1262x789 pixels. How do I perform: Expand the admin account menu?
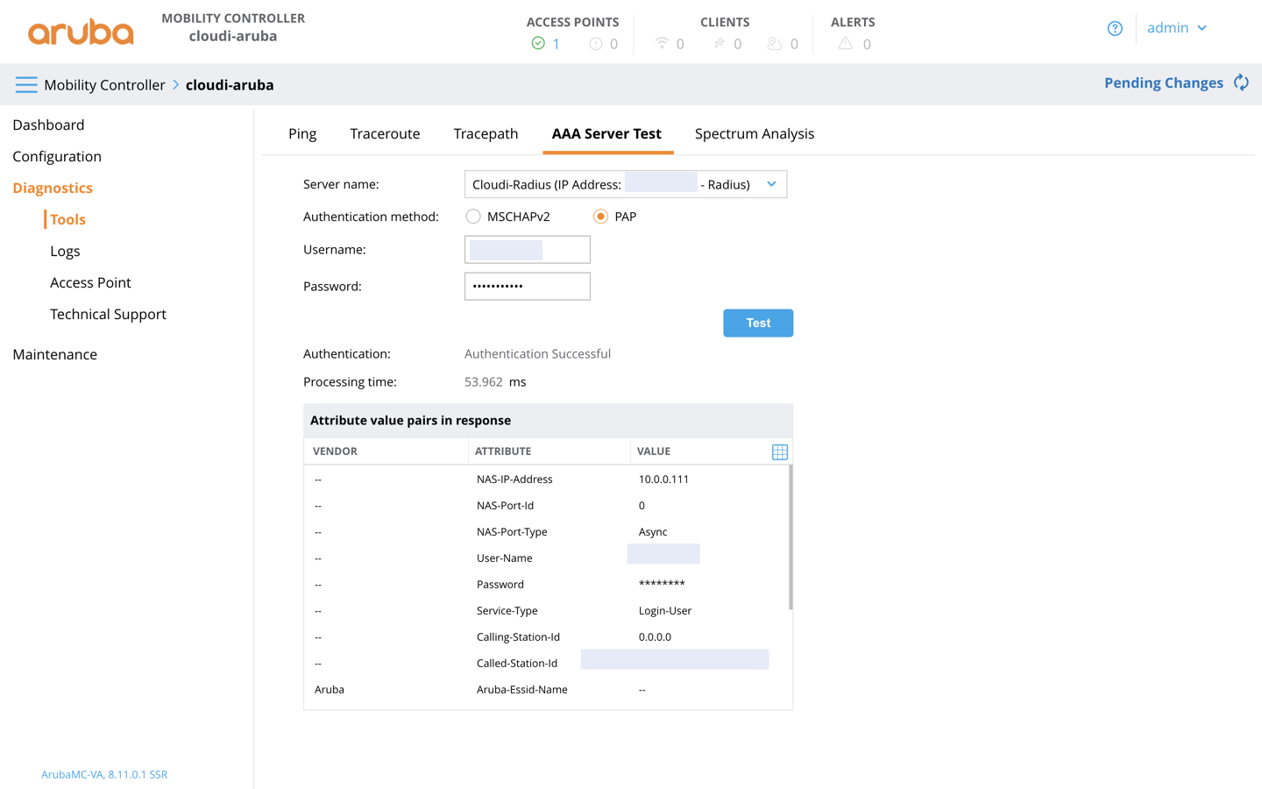[x=1176, y=27]
